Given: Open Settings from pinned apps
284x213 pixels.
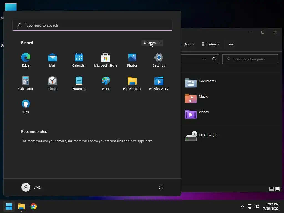Looking at the screenshot, I should click(159, 60).
